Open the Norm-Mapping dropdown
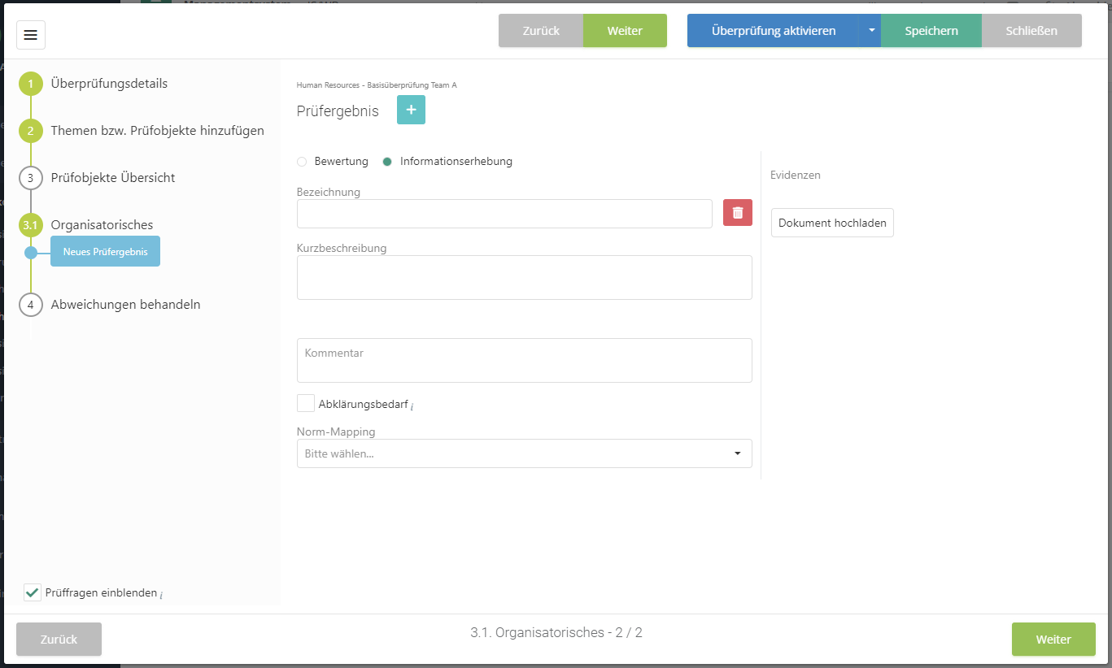1112x668 pixels. coord(524,453)
